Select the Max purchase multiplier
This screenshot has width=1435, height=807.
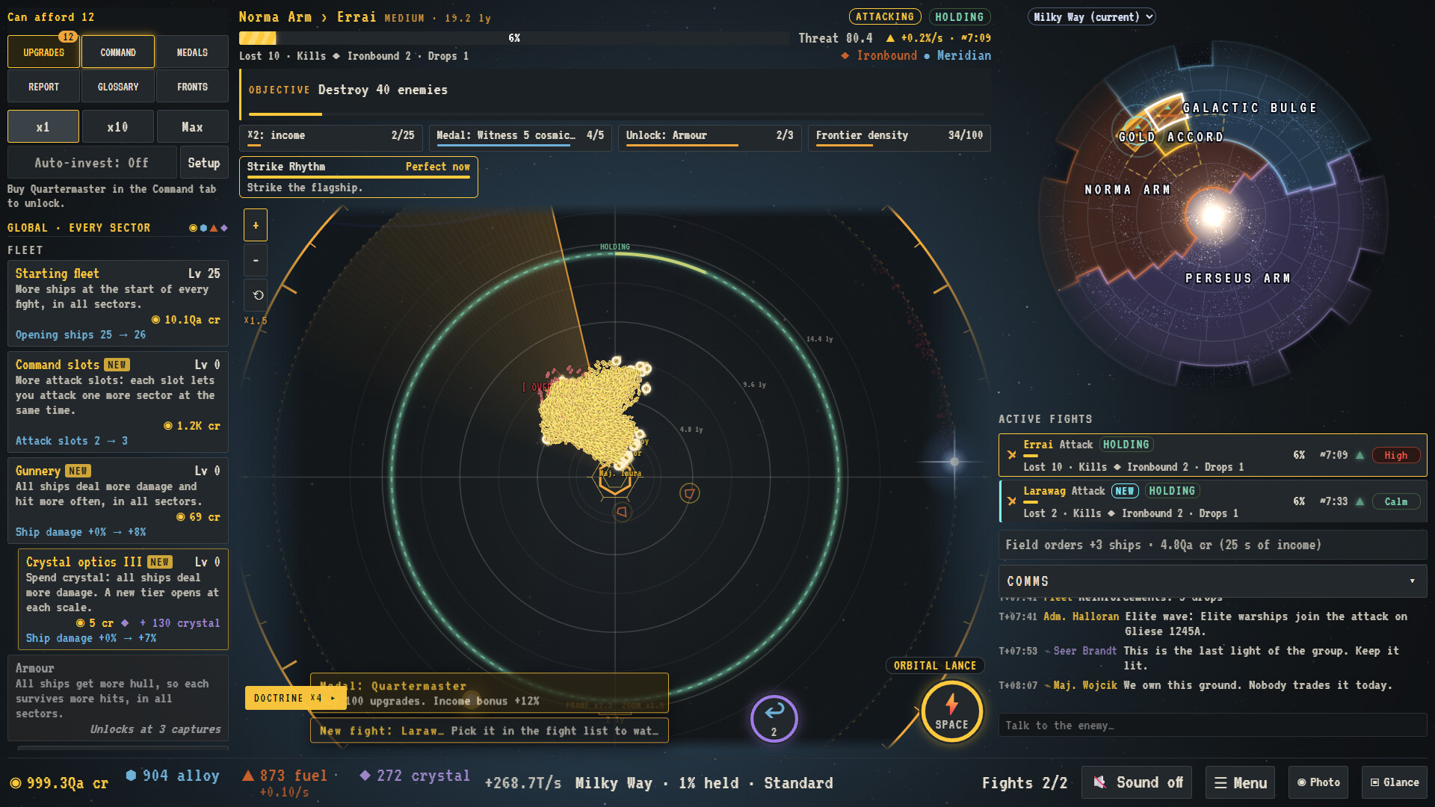coord(192,127)
